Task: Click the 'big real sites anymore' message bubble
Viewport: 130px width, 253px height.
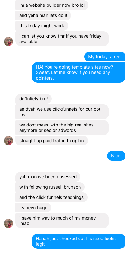Action: click(62, 128)
